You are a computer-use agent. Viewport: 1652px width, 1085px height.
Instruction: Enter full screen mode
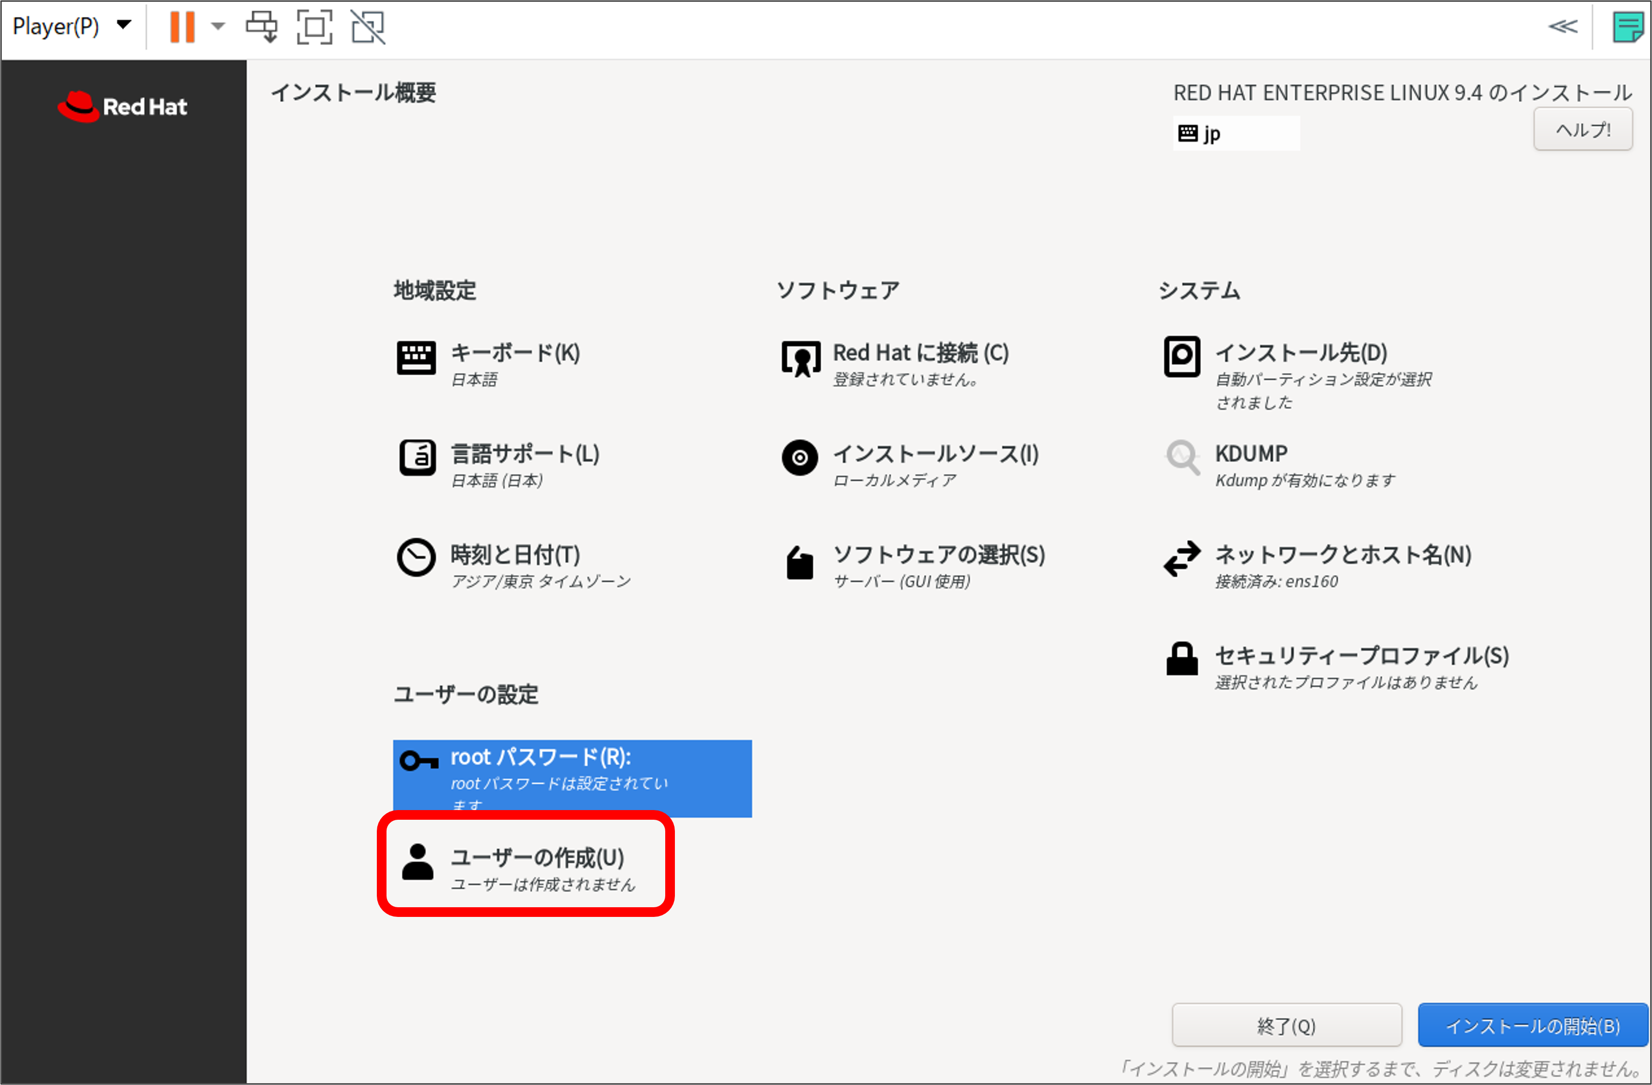coord(315,26)
